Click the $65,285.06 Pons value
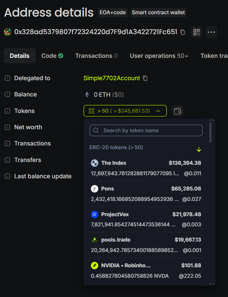This screenshot has width=228, height=297. tap(186, 189)
